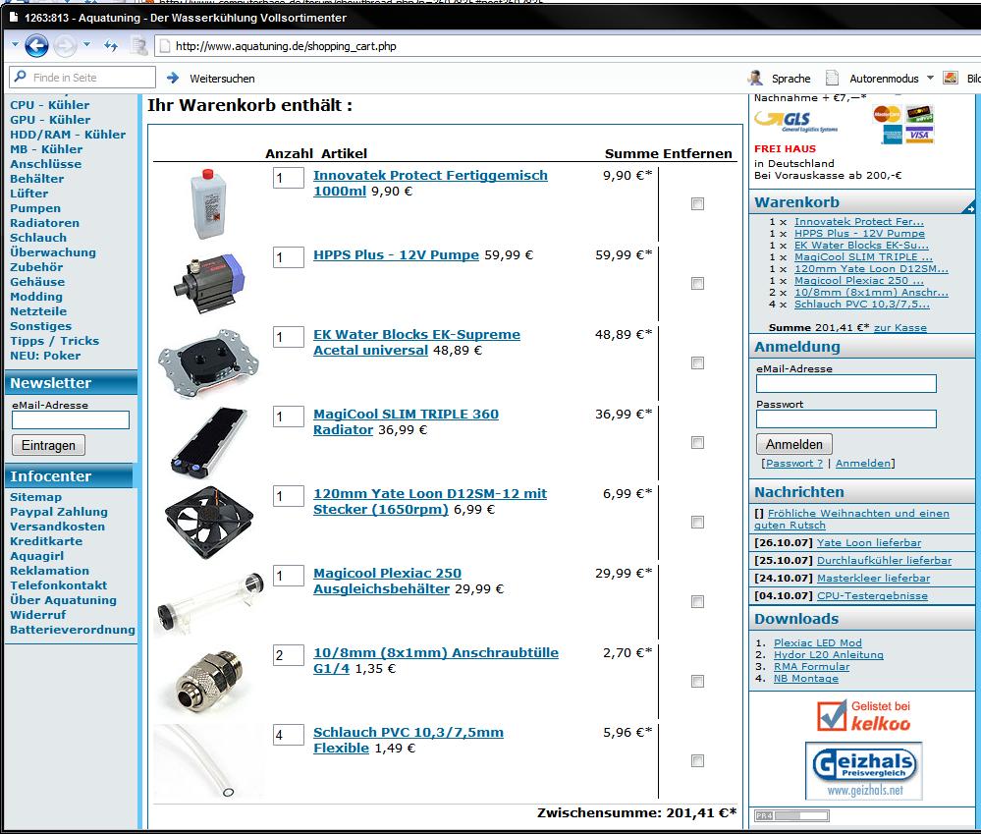Click newsletter eMail-Adresse input field

[x=71, y=419]
